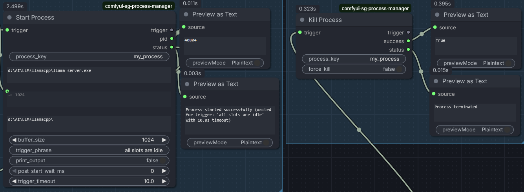Click the llama-server.exe command path text box
The image size is (524, 192).
coord(89,75)
